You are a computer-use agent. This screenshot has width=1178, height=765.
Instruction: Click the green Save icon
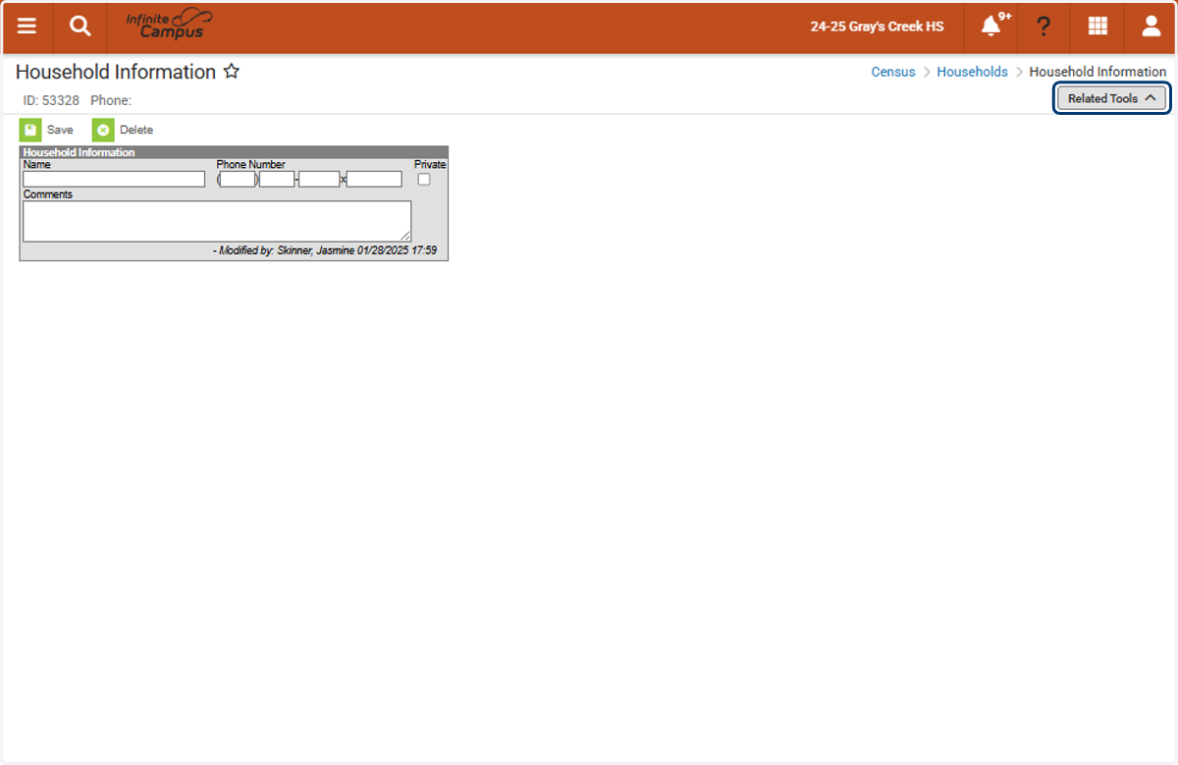pyautogui.click(x=30, y=130)
